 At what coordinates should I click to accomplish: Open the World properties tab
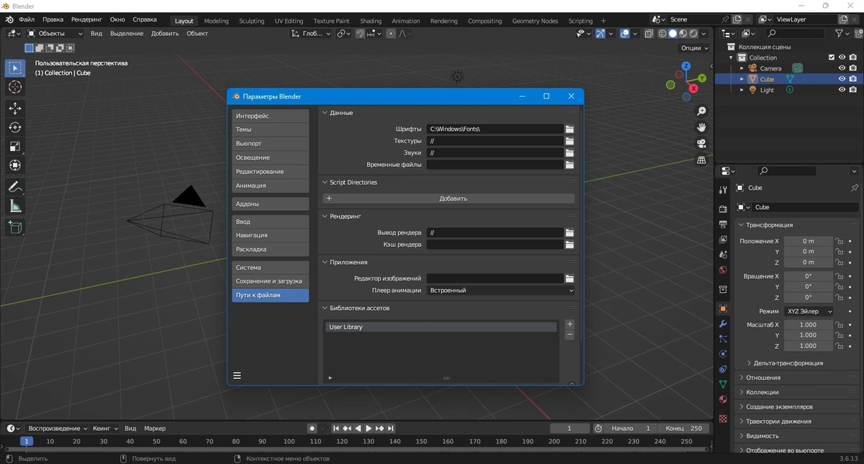pyautogui.click(x=723, y=270)
